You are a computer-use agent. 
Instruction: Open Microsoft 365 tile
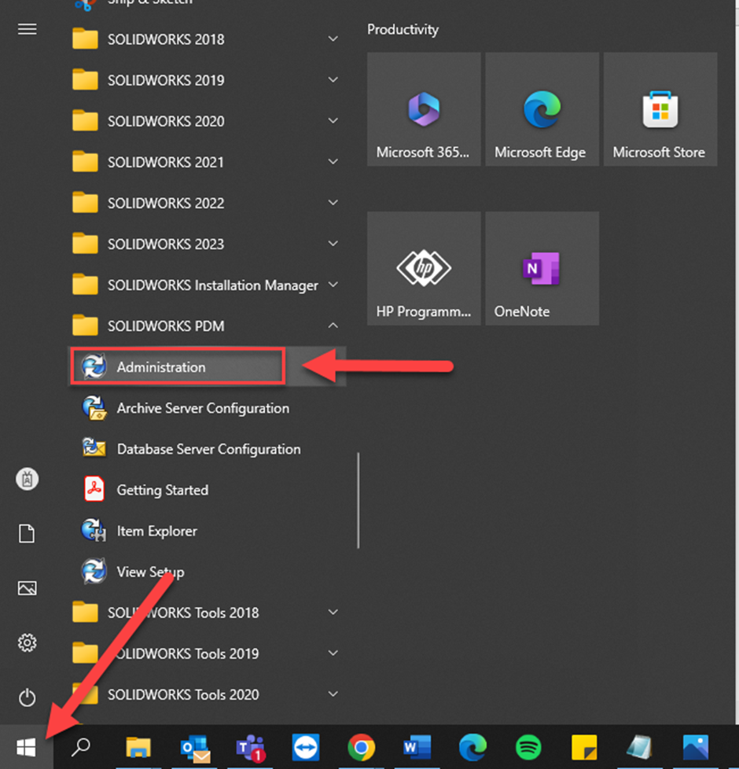tap(424, 109)
